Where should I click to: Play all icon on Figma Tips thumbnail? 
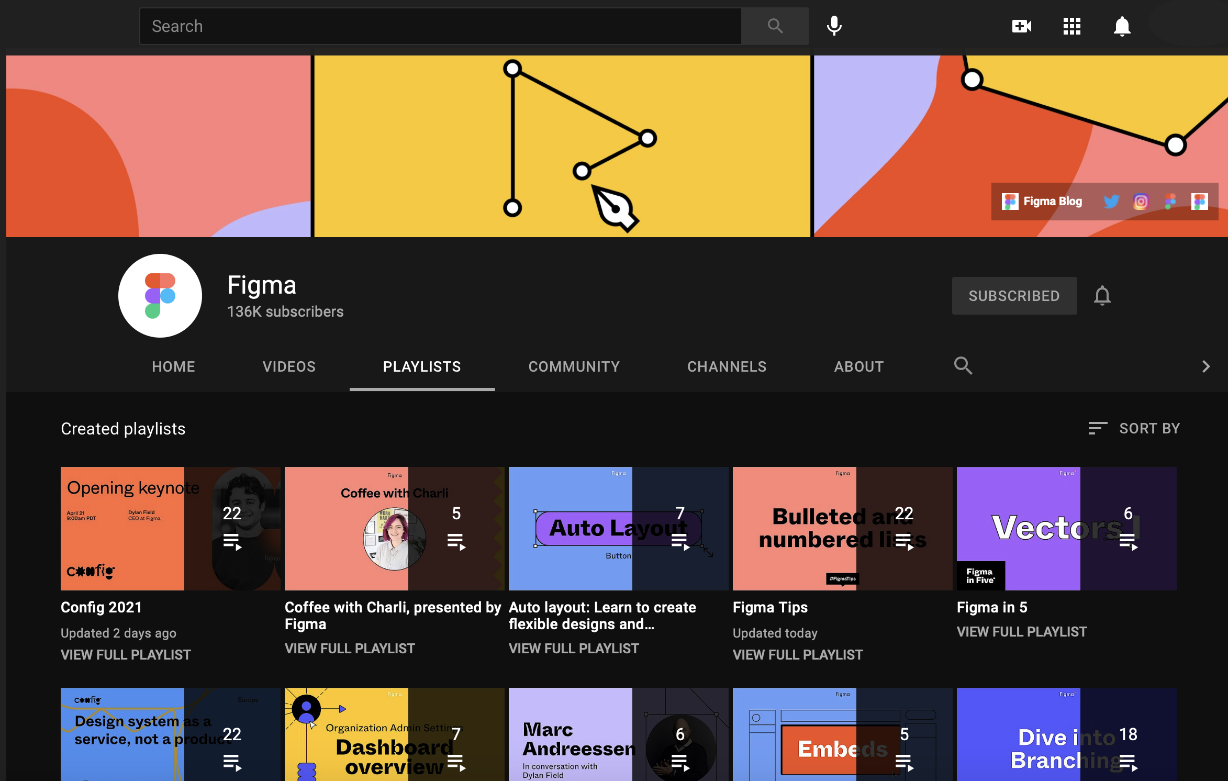coord(904,542)
